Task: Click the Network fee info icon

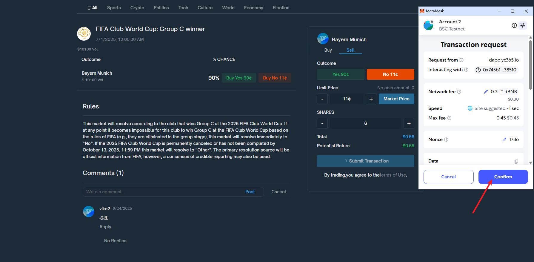Action: (x=459, y=92)
